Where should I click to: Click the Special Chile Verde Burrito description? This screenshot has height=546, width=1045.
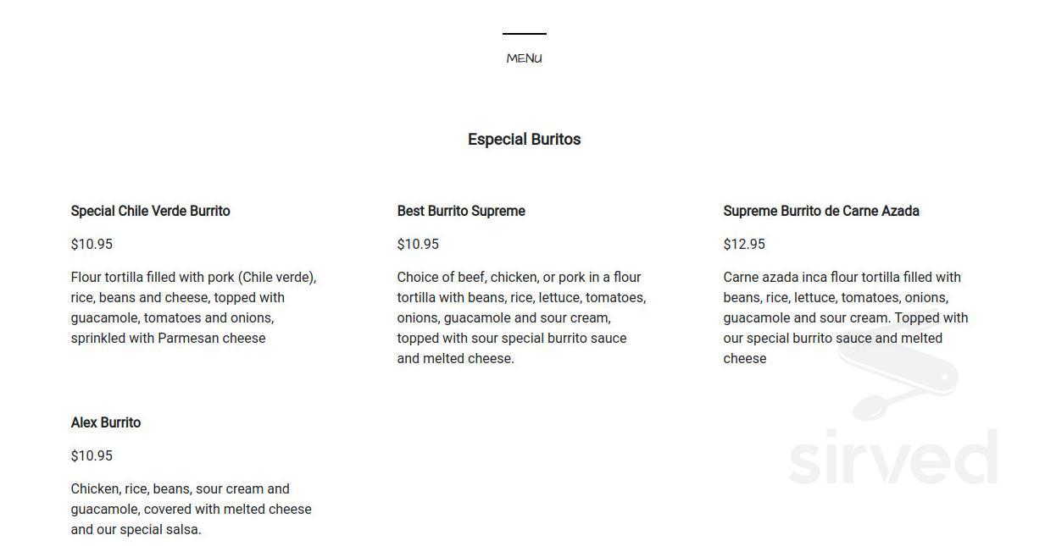coord(193,307)
